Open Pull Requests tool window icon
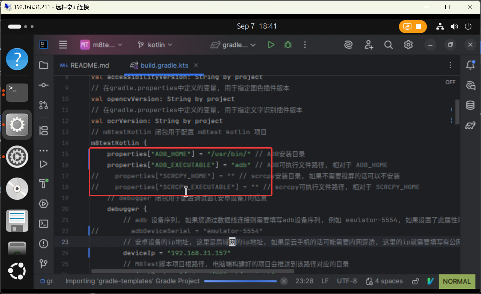The image size is (481, 294). (43, 105)
